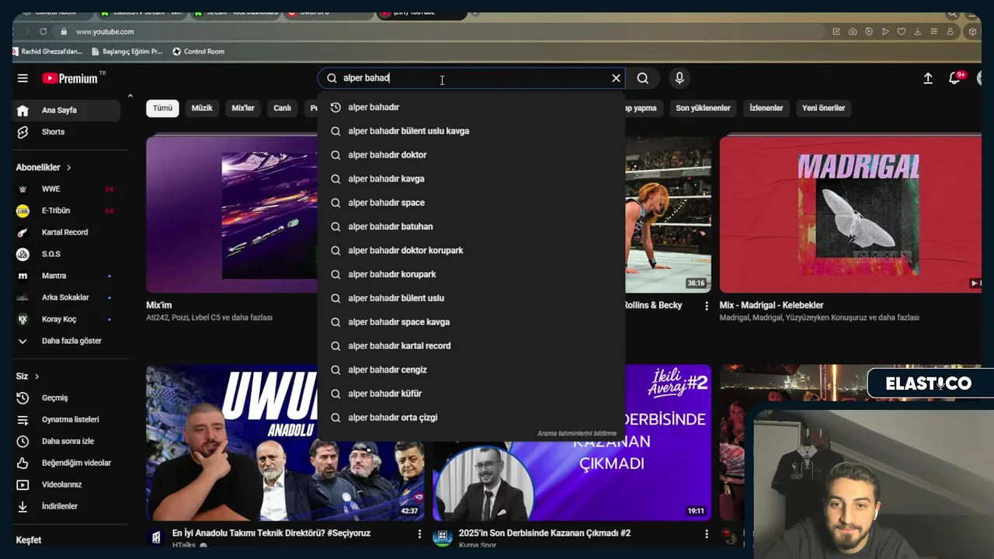Select the Müzik filter chip
Viewport: 994px width, 559px height.
point(202,108)
